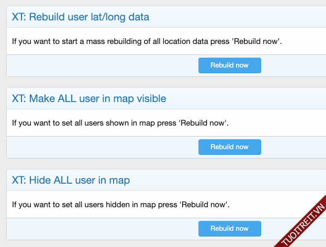326x247 pixels.
Task: Select the 'XT: Rebuild user lat/long data' heading
Action: [81, 17]
